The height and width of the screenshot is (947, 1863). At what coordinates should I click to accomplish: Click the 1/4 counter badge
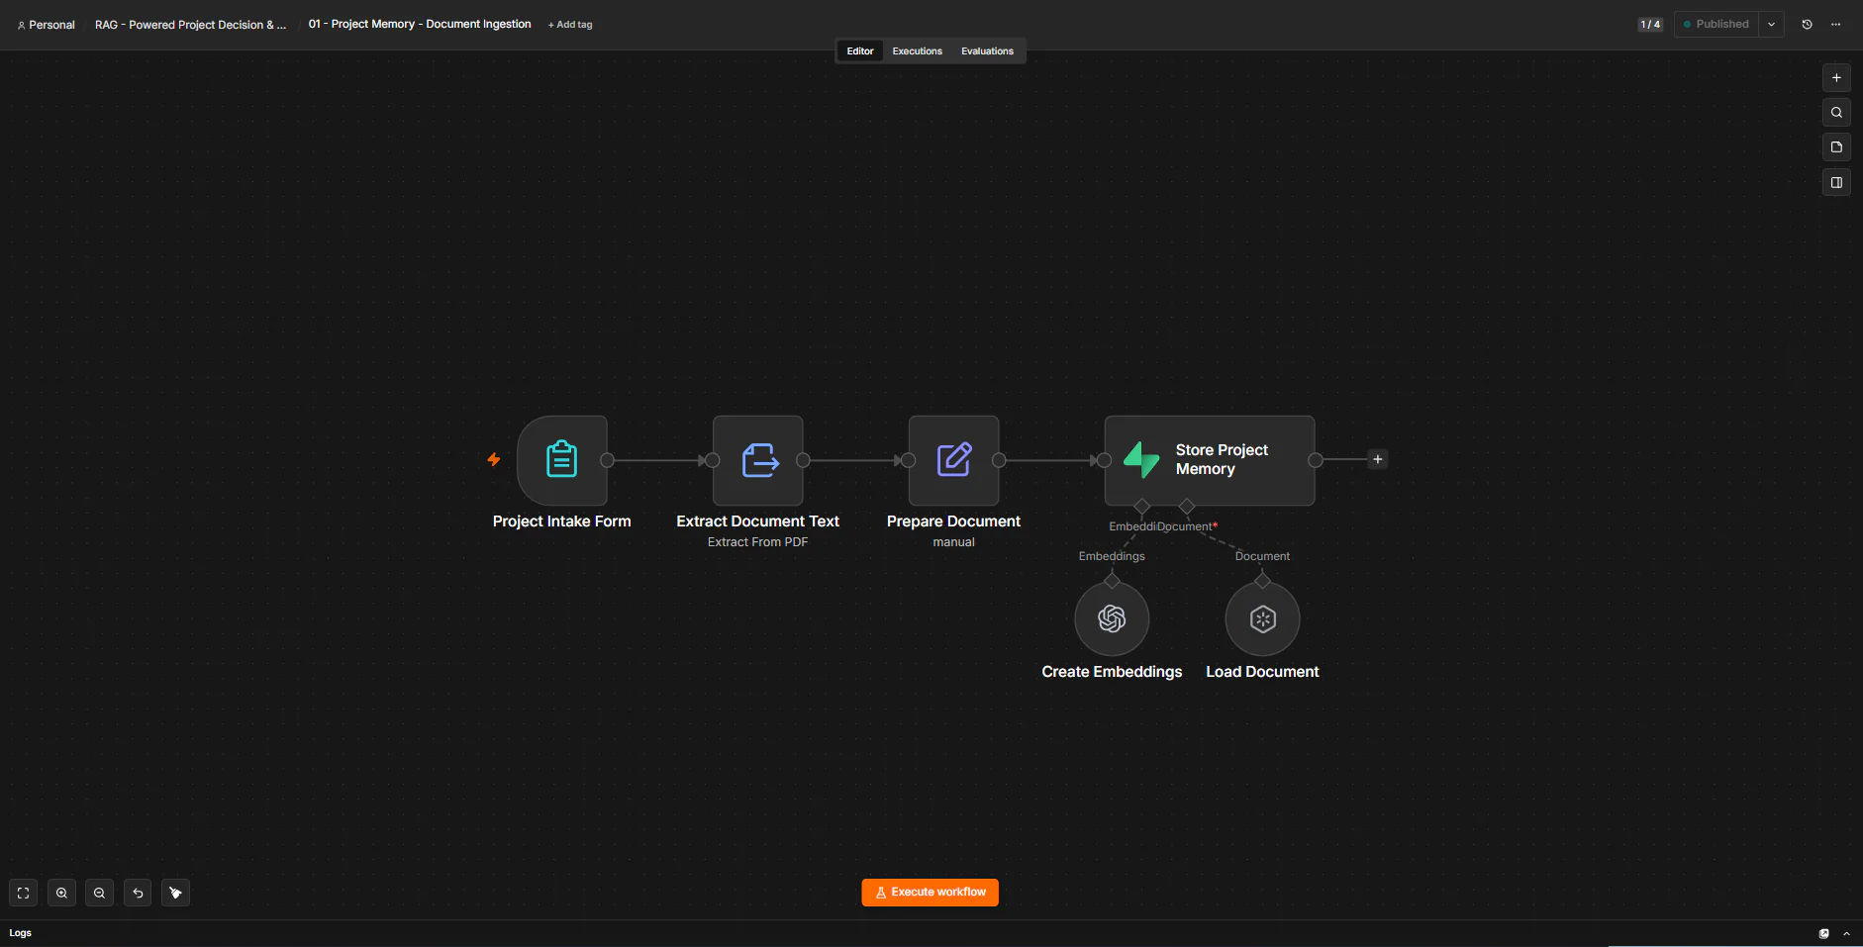coord(1650,25)
